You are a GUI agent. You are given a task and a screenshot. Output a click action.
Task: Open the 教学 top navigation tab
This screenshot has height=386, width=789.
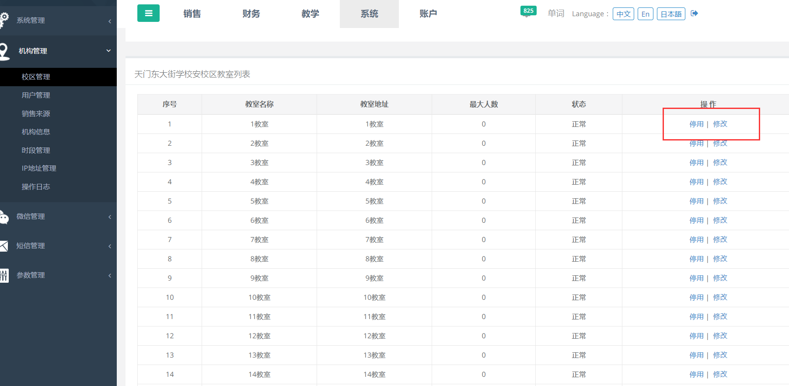[x=310, y=14]
